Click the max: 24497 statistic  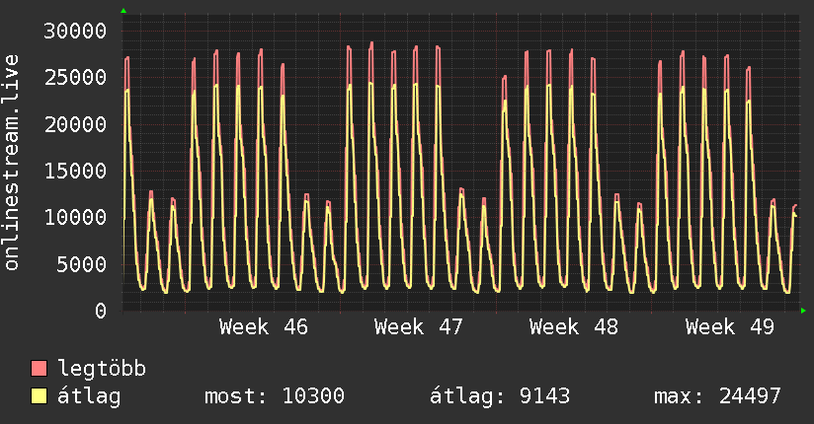(x=717, y=396)
